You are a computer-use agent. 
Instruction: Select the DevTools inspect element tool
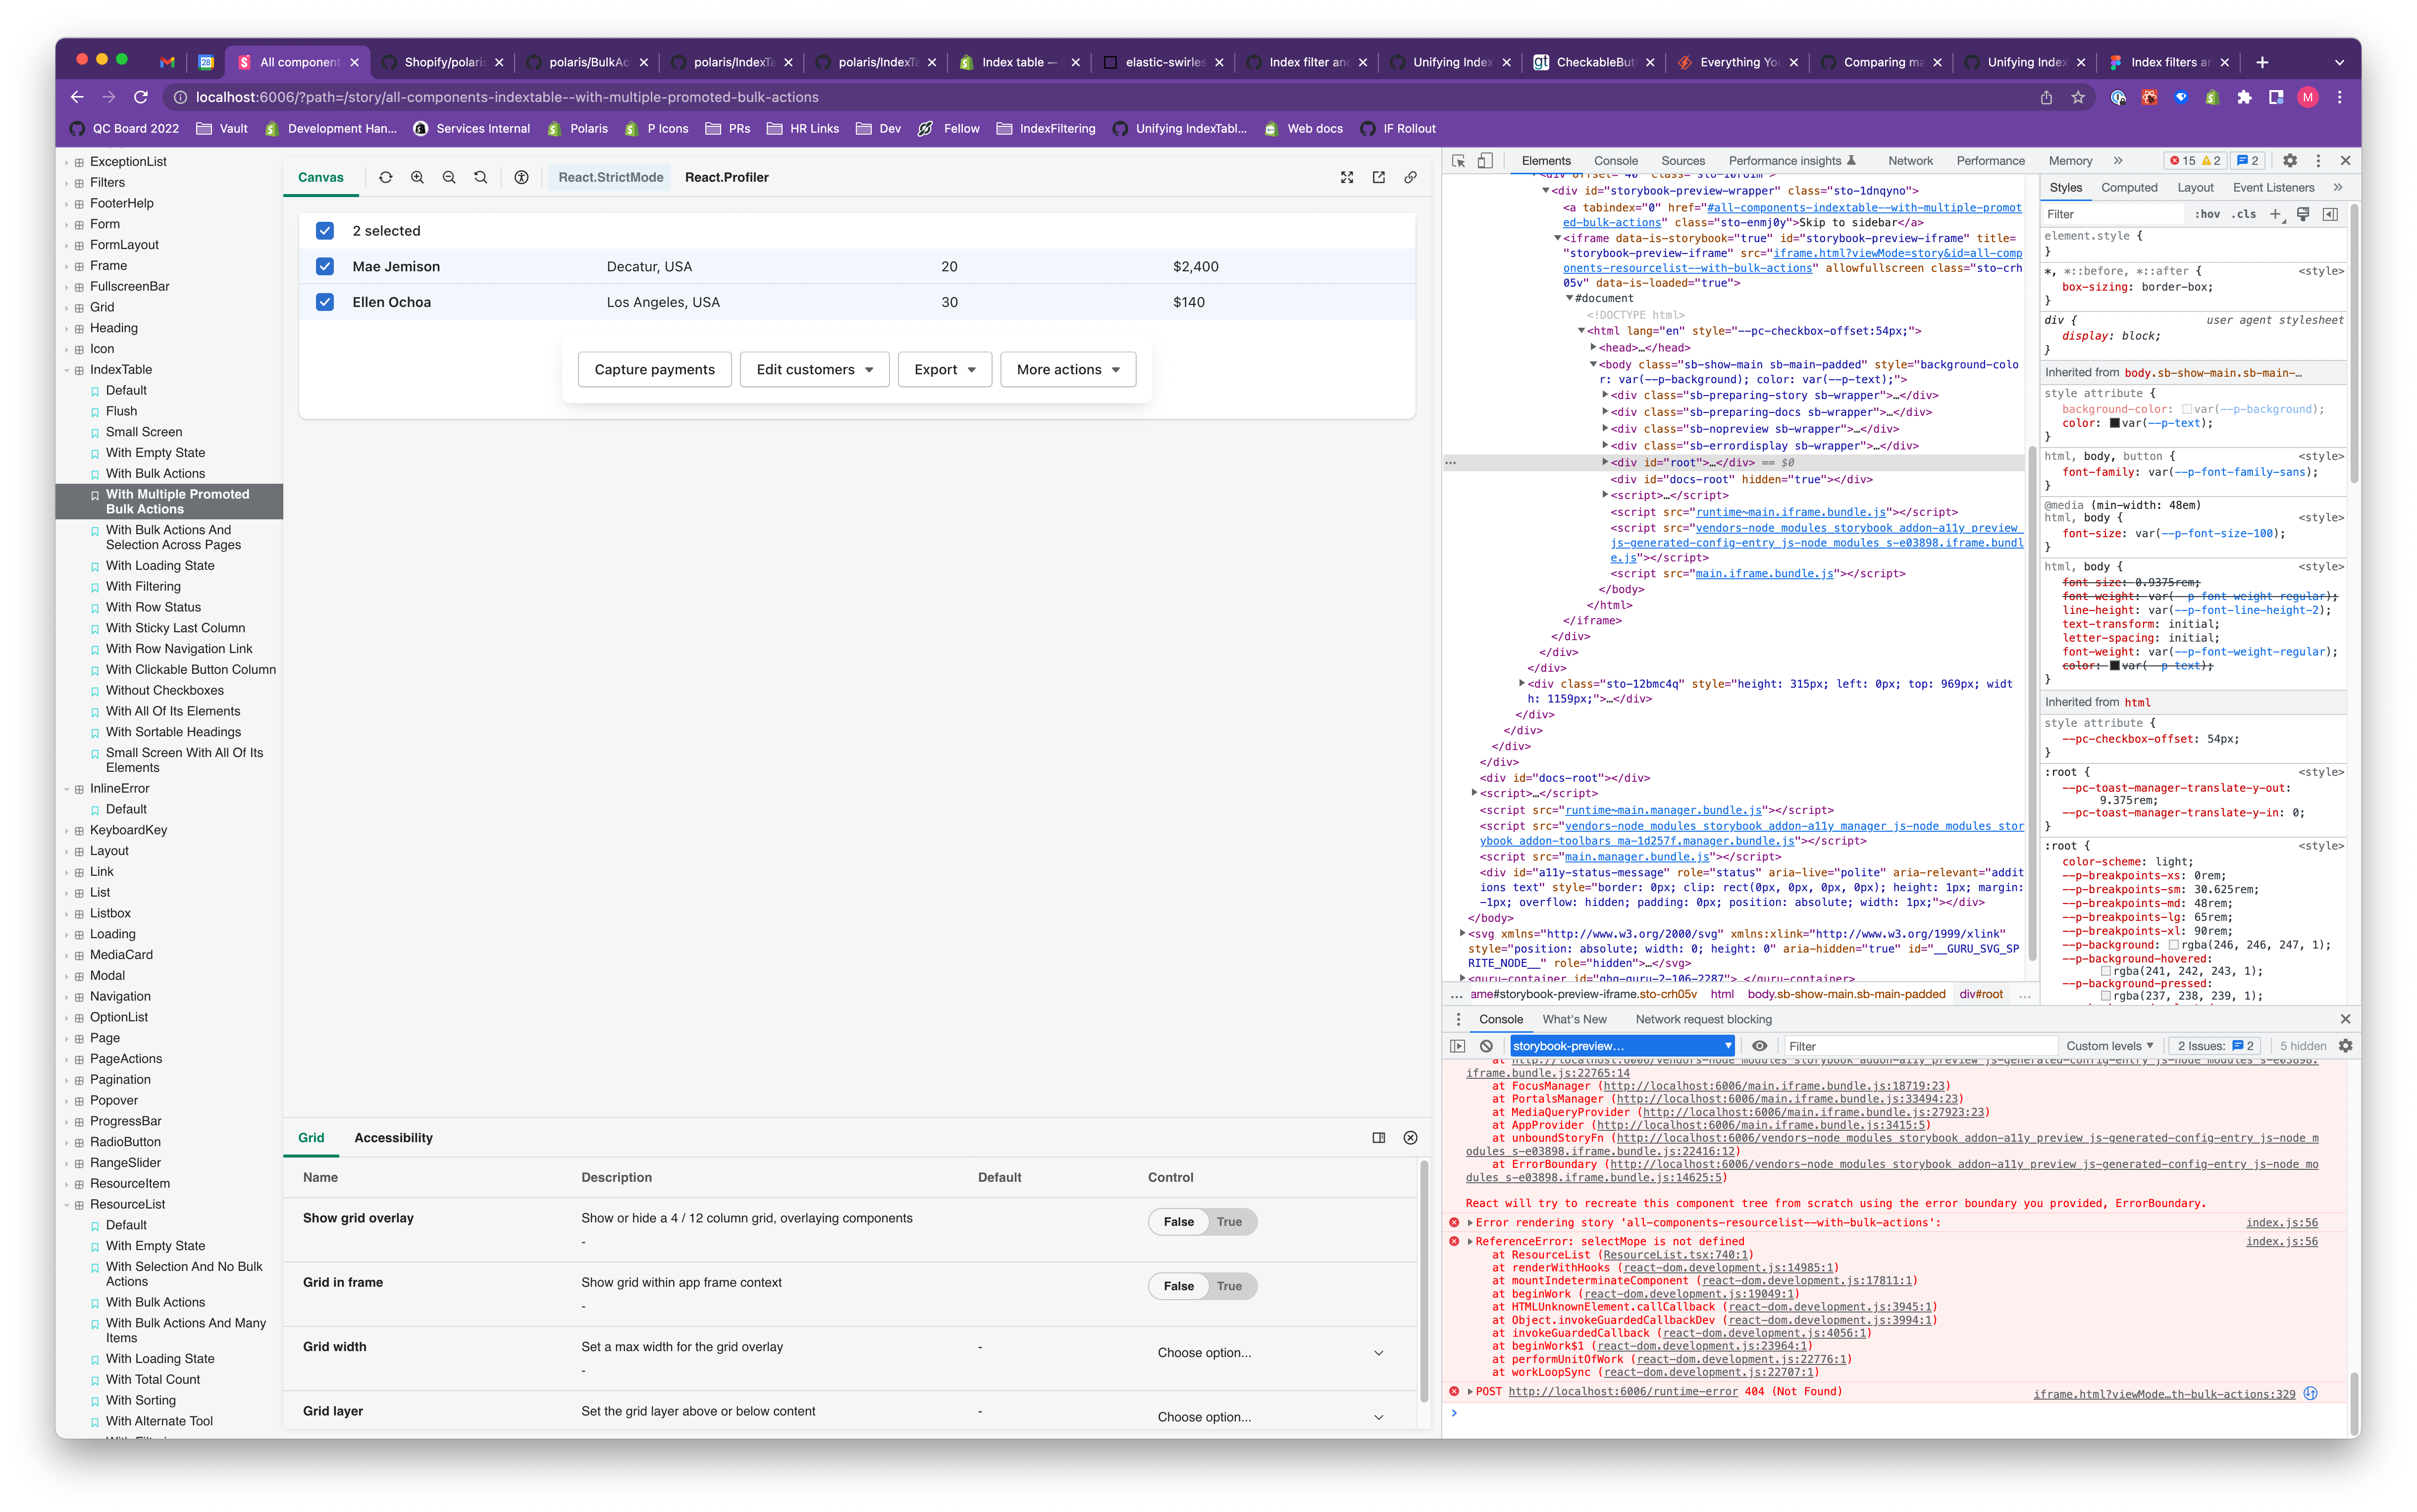click(1459, 160)
